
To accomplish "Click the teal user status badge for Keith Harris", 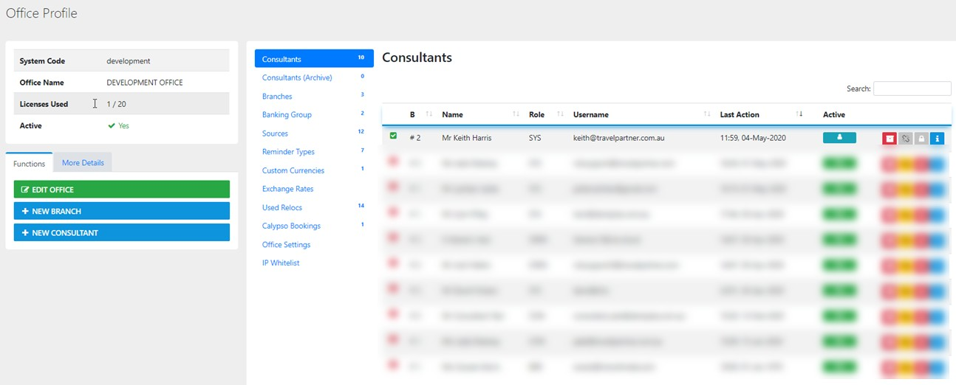I will [839, 137].
